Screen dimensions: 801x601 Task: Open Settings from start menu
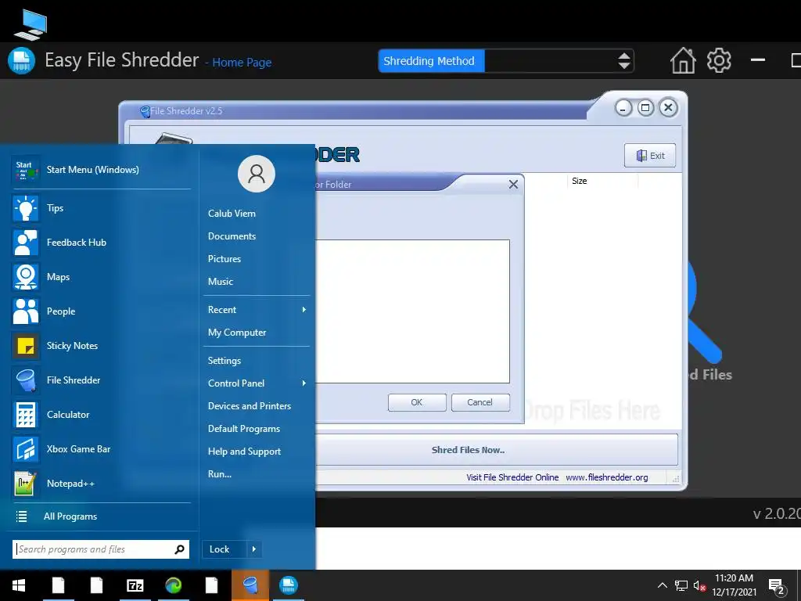point(224,361)
